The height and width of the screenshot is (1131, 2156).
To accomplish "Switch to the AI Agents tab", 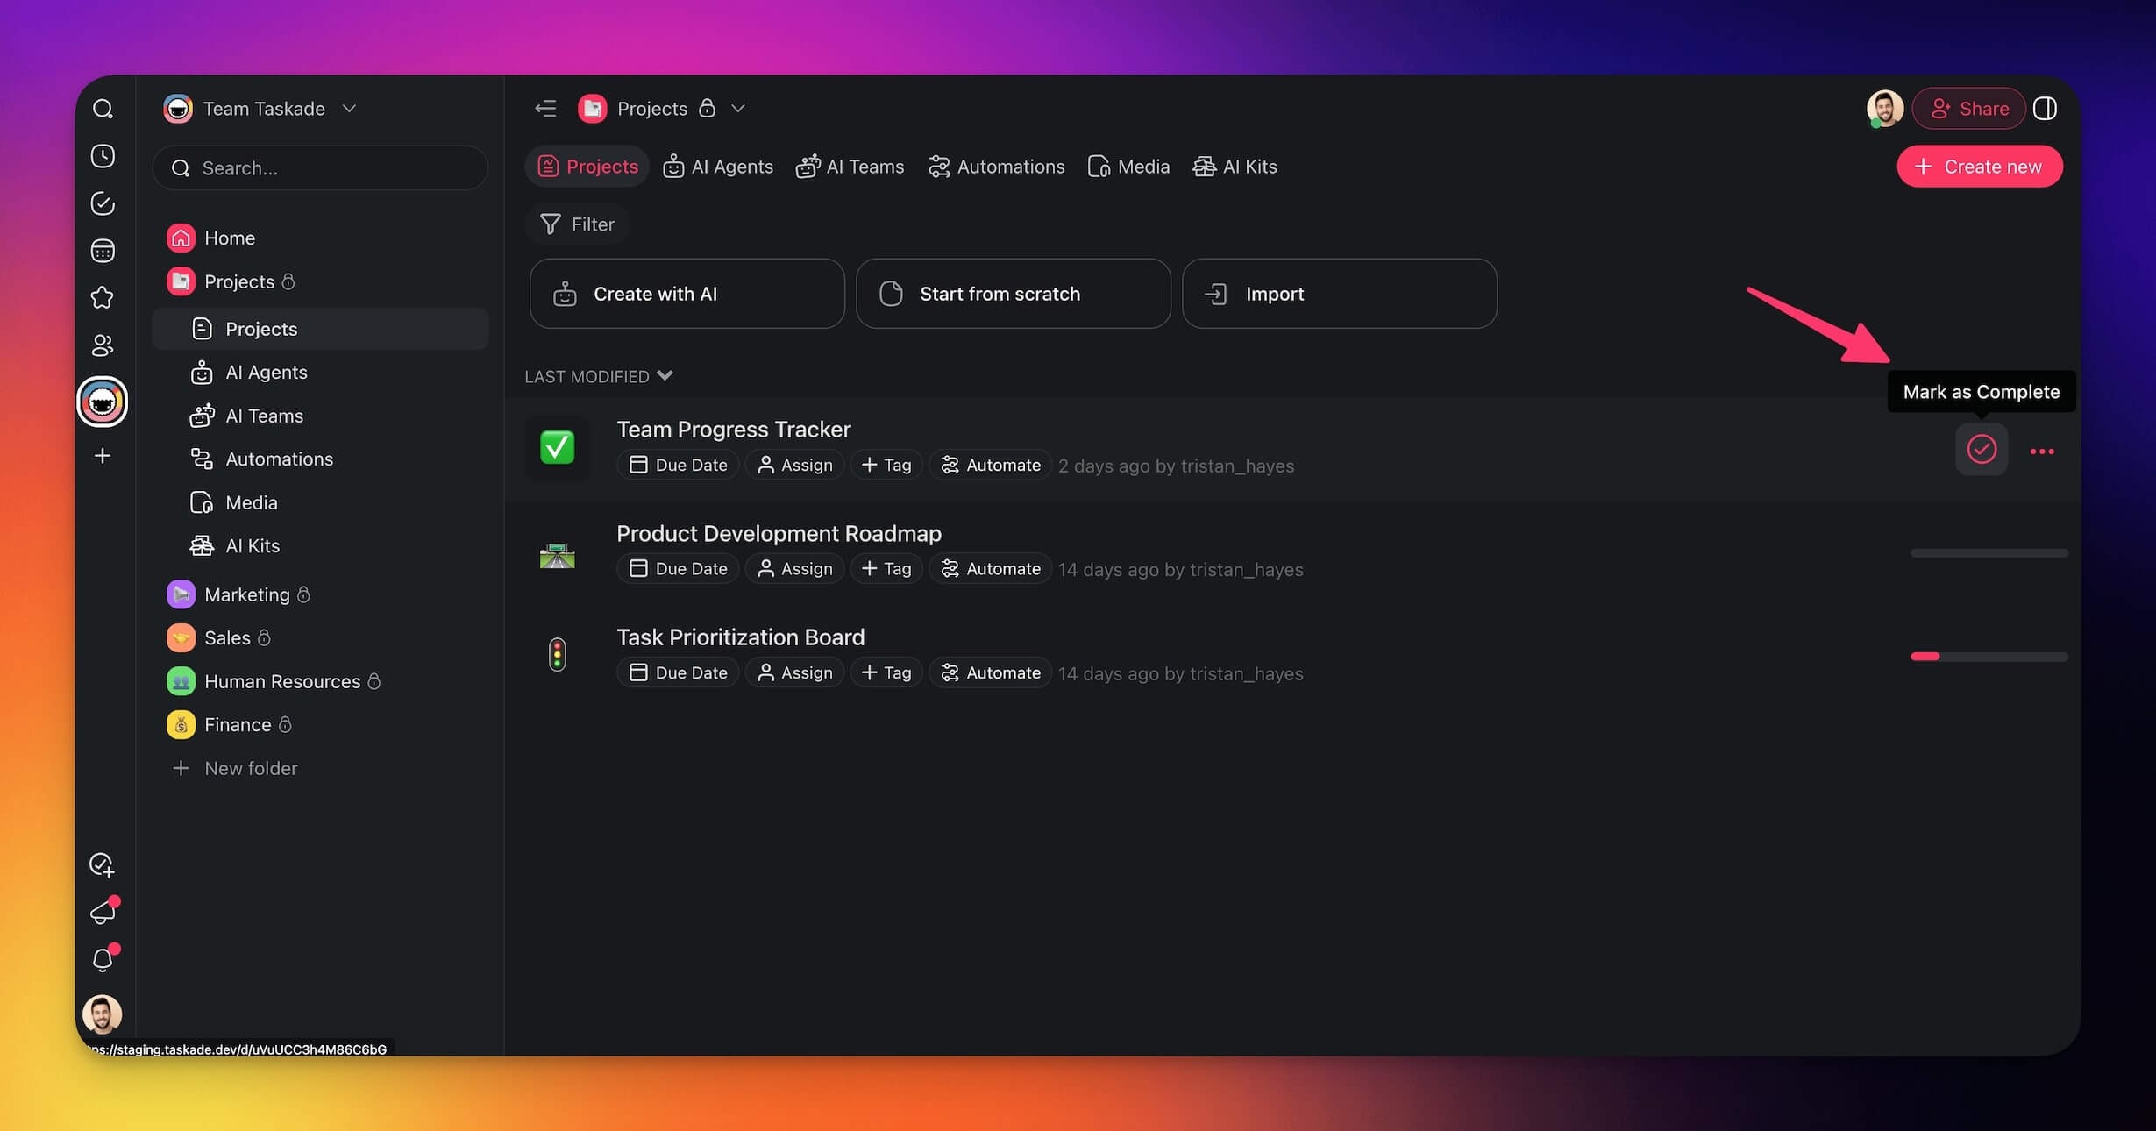I will click(718, 167).
